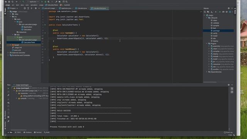Collapse the main folder in Project tree
This screenshot has width=247, height=139.
click(13, 19)
